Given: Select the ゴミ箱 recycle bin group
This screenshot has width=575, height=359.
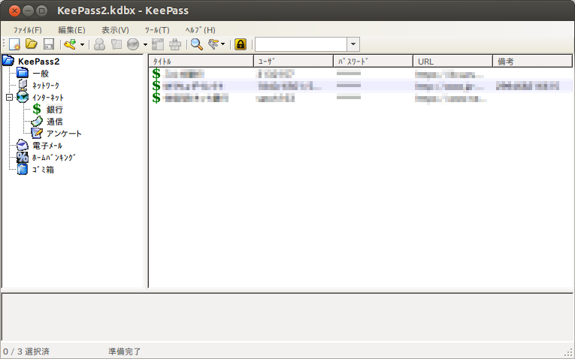Looking at the screenshot, I should pos(43,170).
